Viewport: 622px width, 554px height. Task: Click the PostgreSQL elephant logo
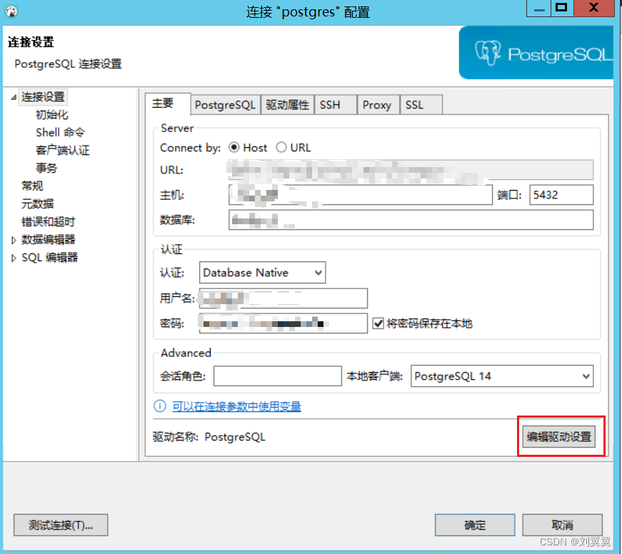(x=488, y=52)
